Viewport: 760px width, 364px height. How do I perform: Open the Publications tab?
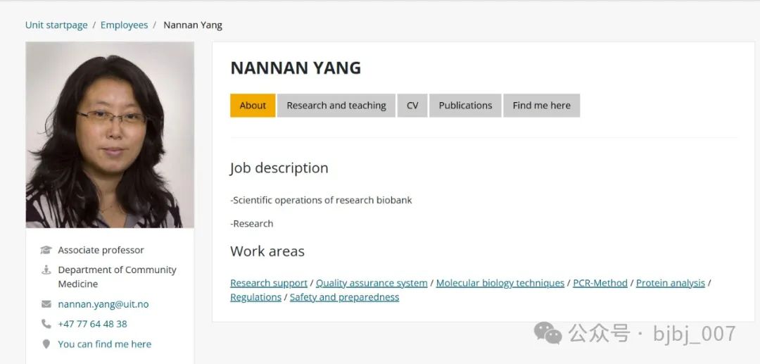[465, 106]
